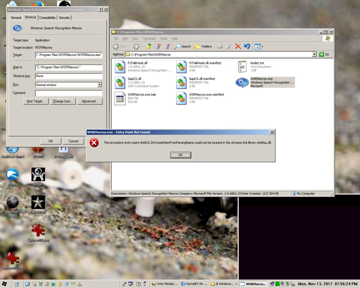Image resolution: width=360 pixels, height=288 pixels.
Task: Select the P2TalkHook.dll.manifest file icon
Action: (x=181, y=67)
